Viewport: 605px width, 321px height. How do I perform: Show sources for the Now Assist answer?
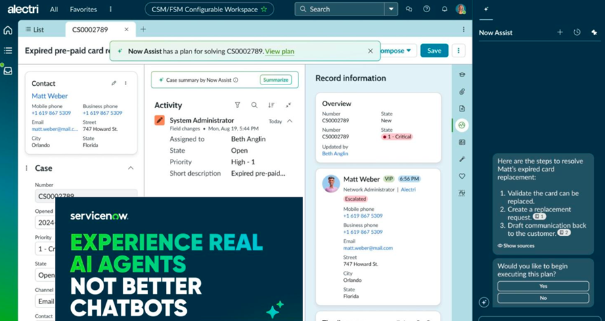pos(516,245)
